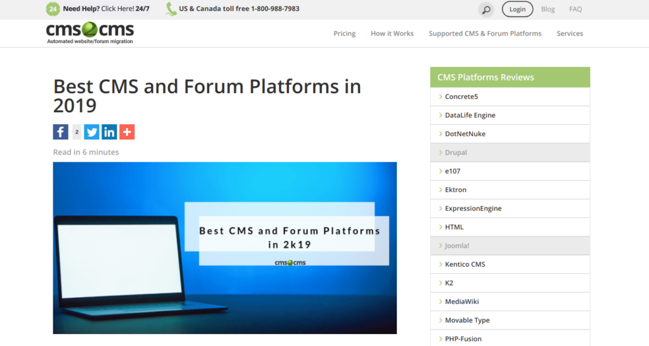The width and height of the screenshot is (649, 346).
Task: Share the article on Facebook
Action: (x=60, y=132)
